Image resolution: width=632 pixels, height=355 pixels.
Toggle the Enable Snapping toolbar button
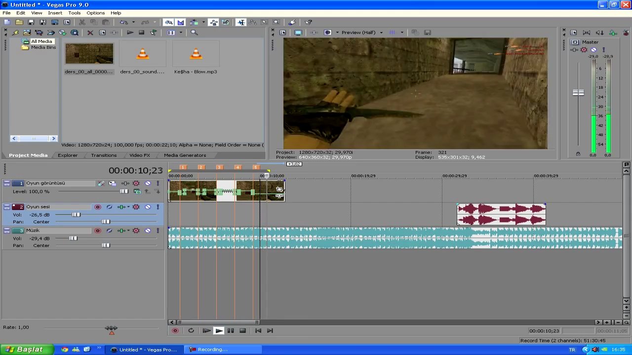(x=169, y=22)
